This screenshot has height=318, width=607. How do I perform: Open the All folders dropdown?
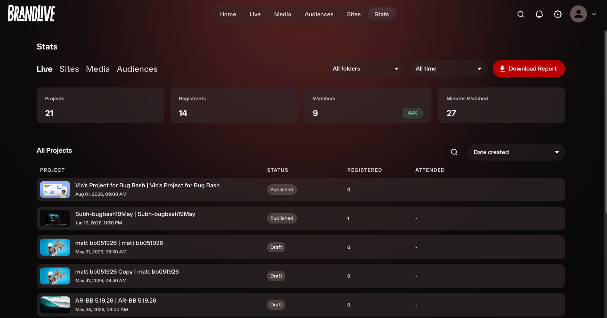click(x=365, y=69)
